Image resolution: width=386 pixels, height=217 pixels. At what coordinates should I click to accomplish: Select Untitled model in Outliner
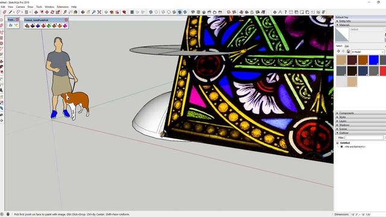coord(344,143)
